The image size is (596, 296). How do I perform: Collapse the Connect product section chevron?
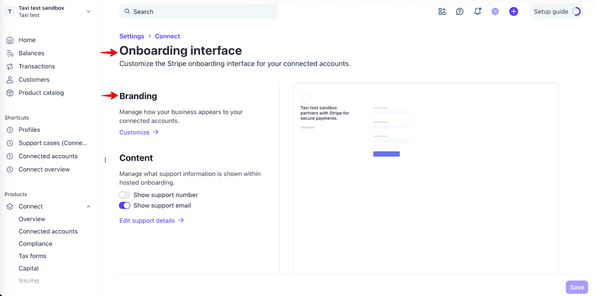[88, 207]
